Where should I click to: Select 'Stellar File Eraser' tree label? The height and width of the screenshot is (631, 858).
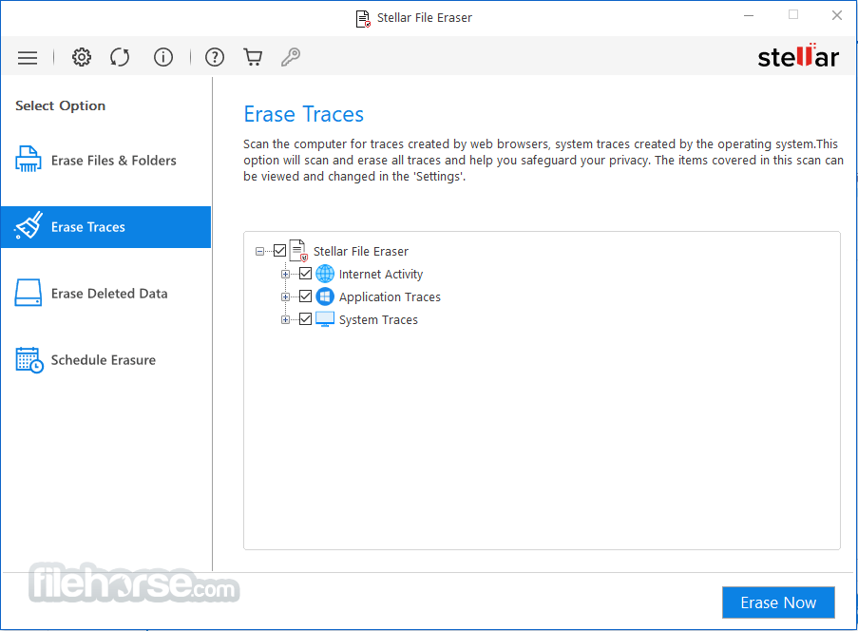coord(361,251)
